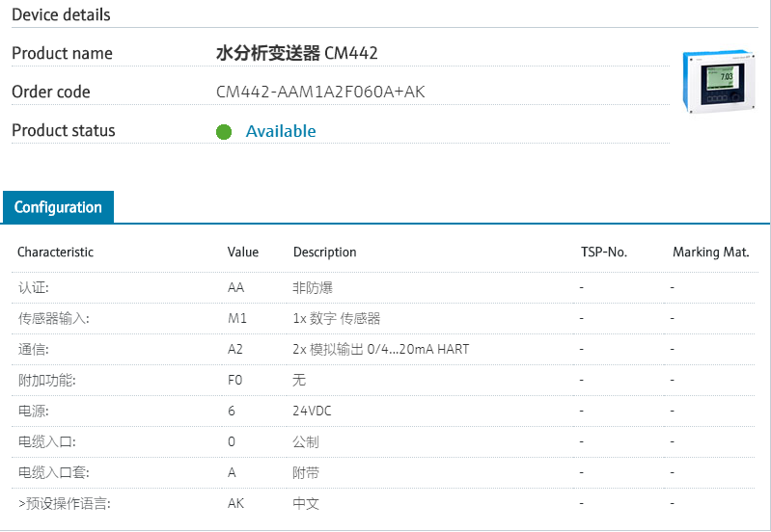The image size is (771, 532).
Task: Click the 通信 row value A2
Action: 237,349
